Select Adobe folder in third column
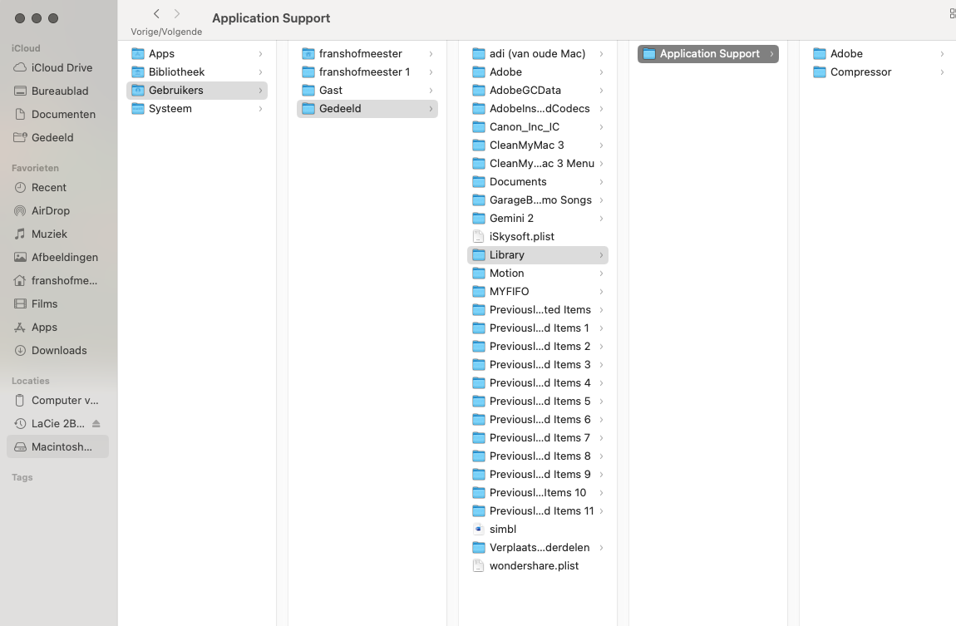The image size is (956, 626). [x=538, y=72]
